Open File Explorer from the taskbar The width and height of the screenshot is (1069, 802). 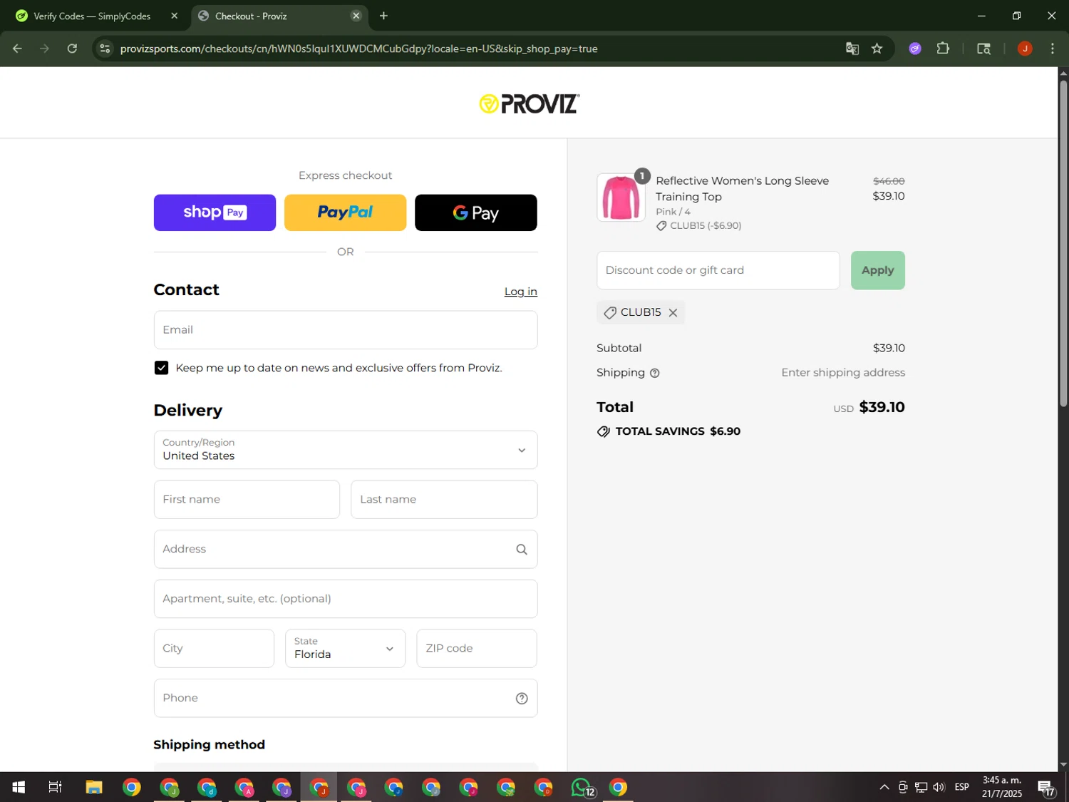pyautogui.click(x=94, y=787)
